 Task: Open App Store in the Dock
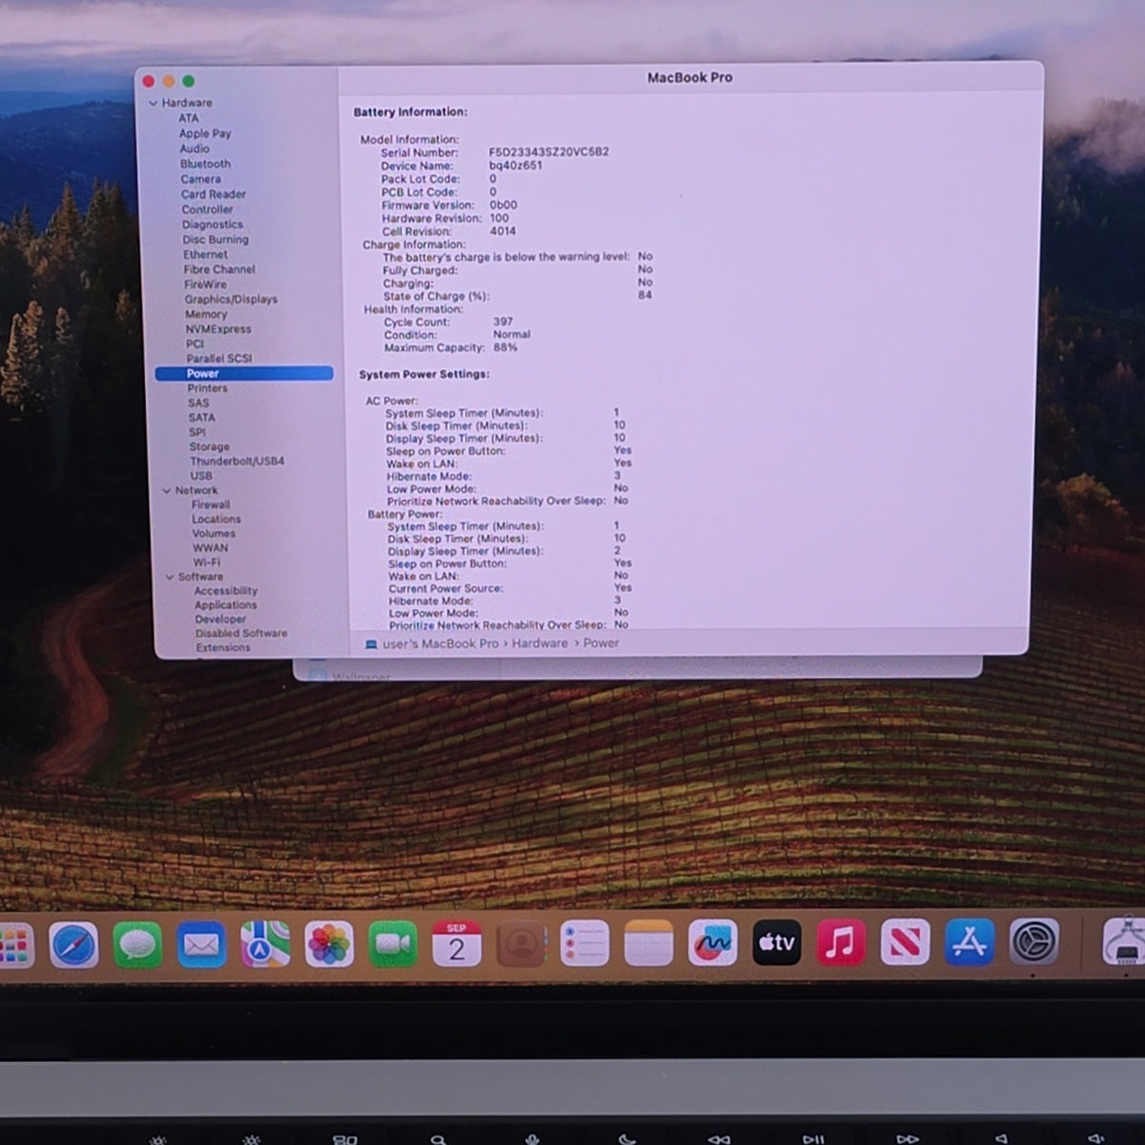[969, 943]
